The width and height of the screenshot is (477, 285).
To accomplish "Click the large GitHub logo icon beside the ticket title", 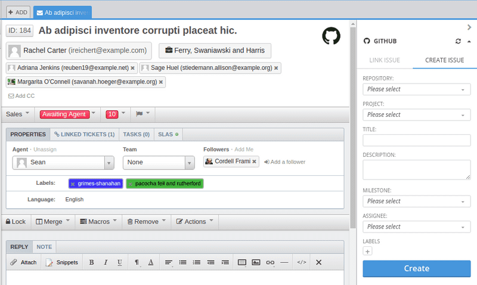I will (x=331, y=36).
